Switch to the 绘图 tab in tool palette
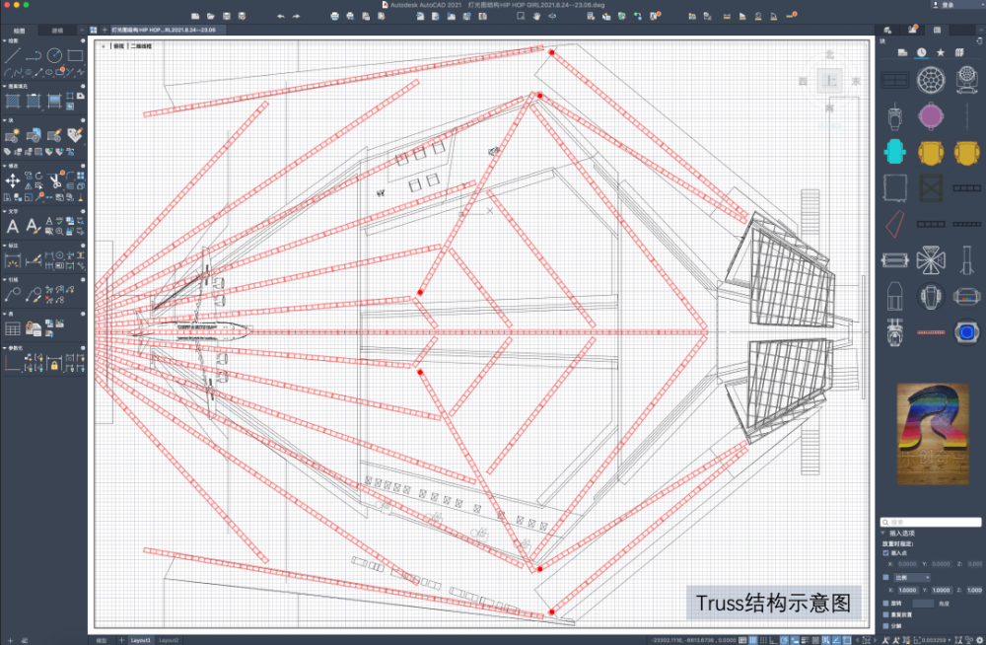The height and width of the screenshot is (645, 986). 19,31
